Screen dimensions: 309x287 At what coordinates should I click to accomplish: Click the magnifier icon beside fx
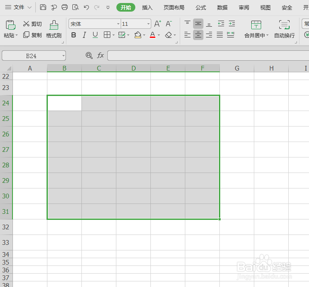point(89,56)
